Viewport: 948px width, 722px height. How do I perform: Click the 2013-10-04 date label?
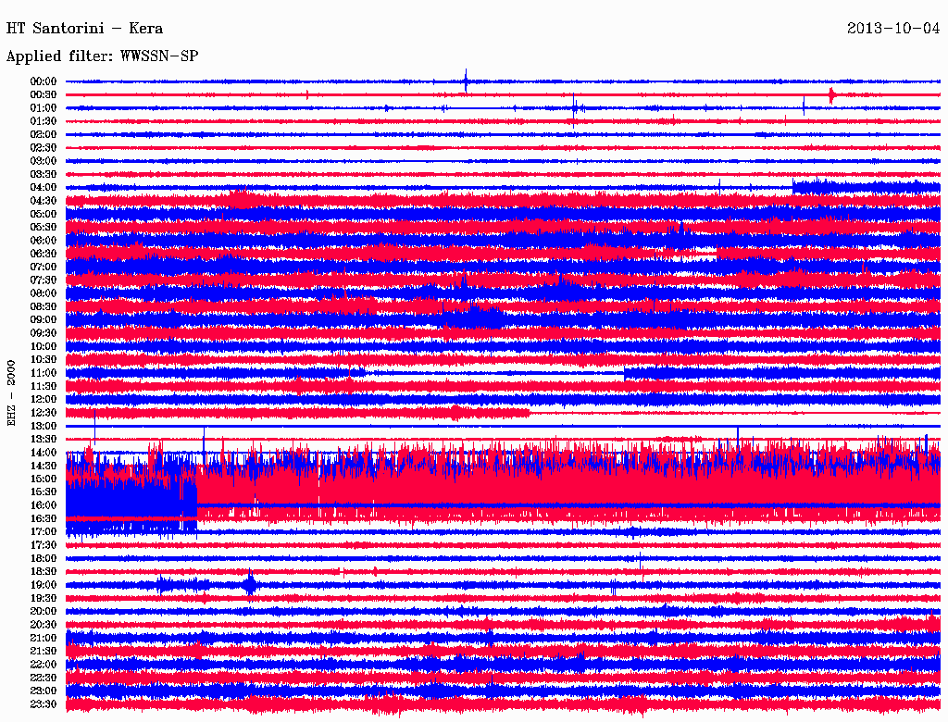point(892,29)
